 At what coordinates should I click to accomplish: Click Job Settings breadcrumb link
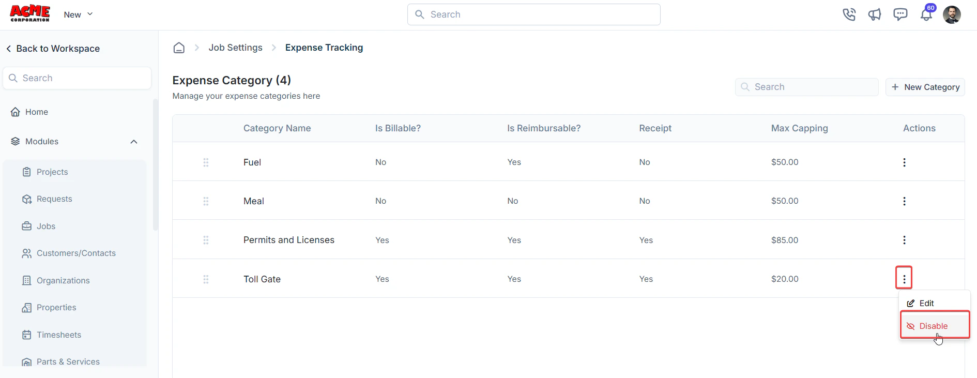235,48
